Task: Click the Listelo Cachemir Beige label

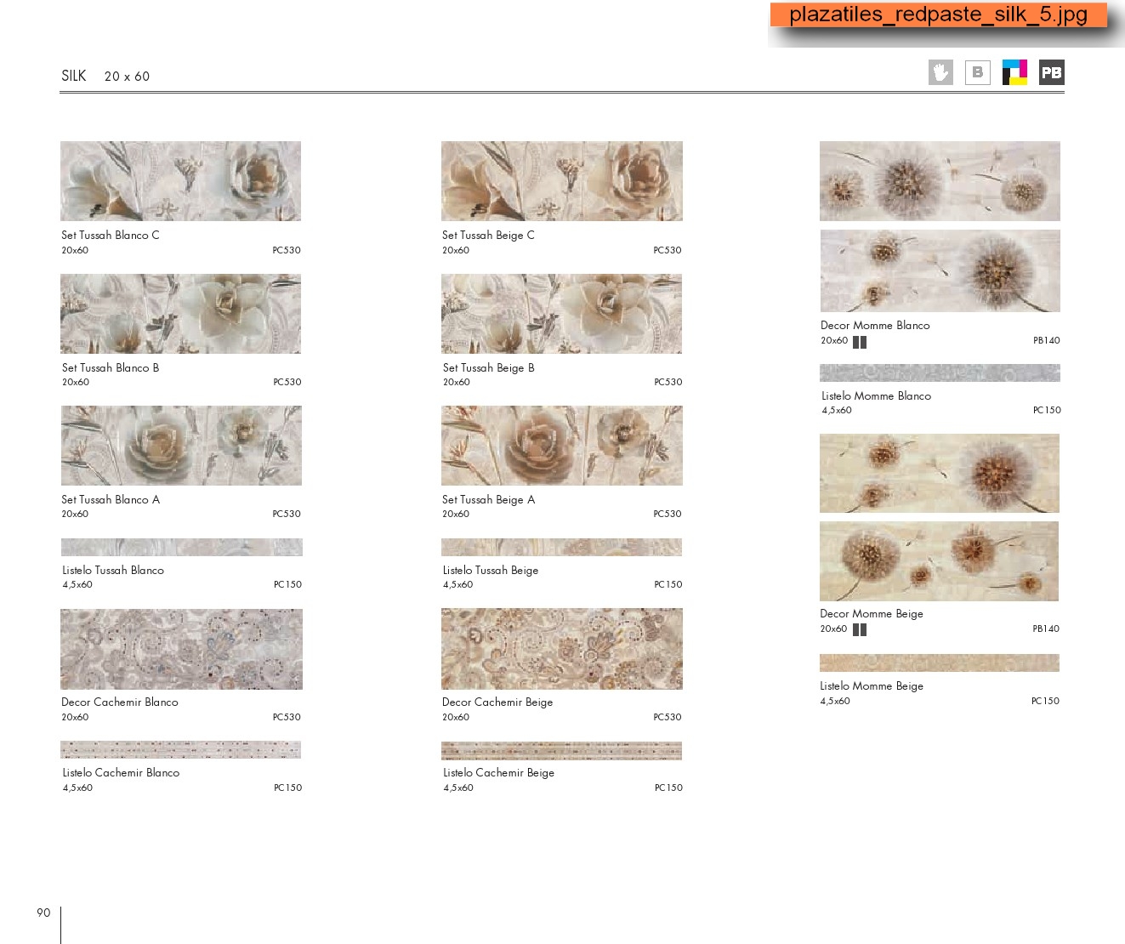Action: (x=499, y=773)
